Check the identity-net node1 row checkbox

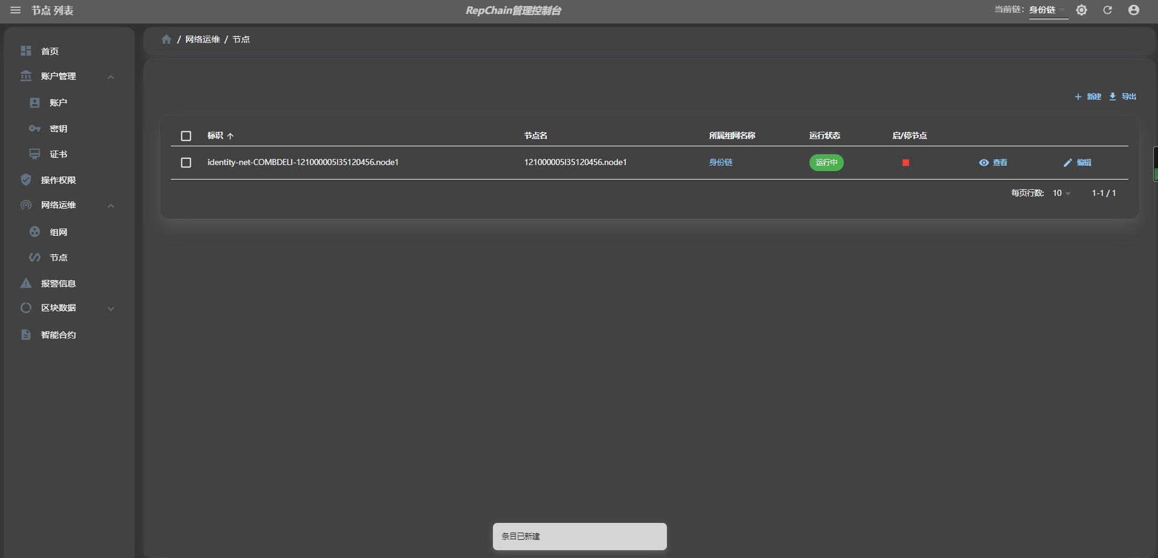click(x=186, y=163)
